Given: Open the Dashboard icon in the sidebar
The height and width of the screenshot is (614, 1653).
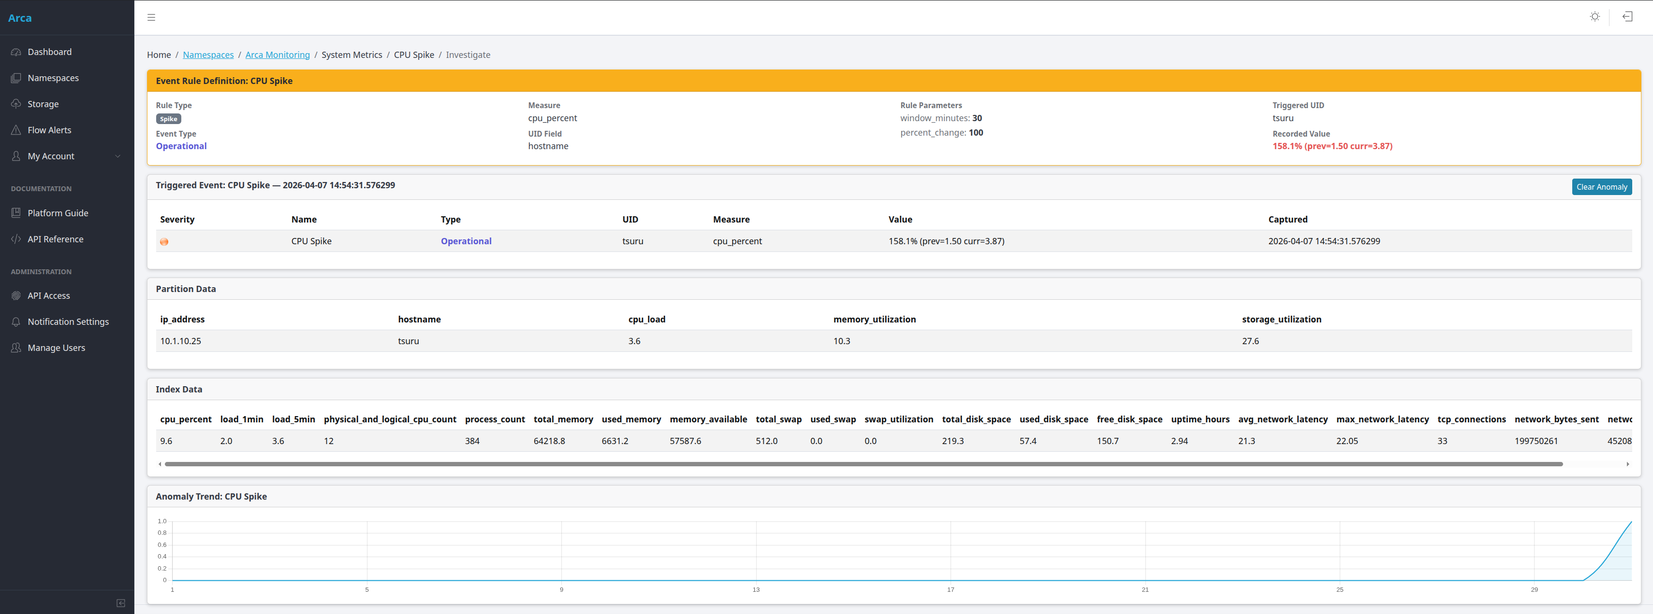Looking at the screenshot, I should (x=16, y=52).
